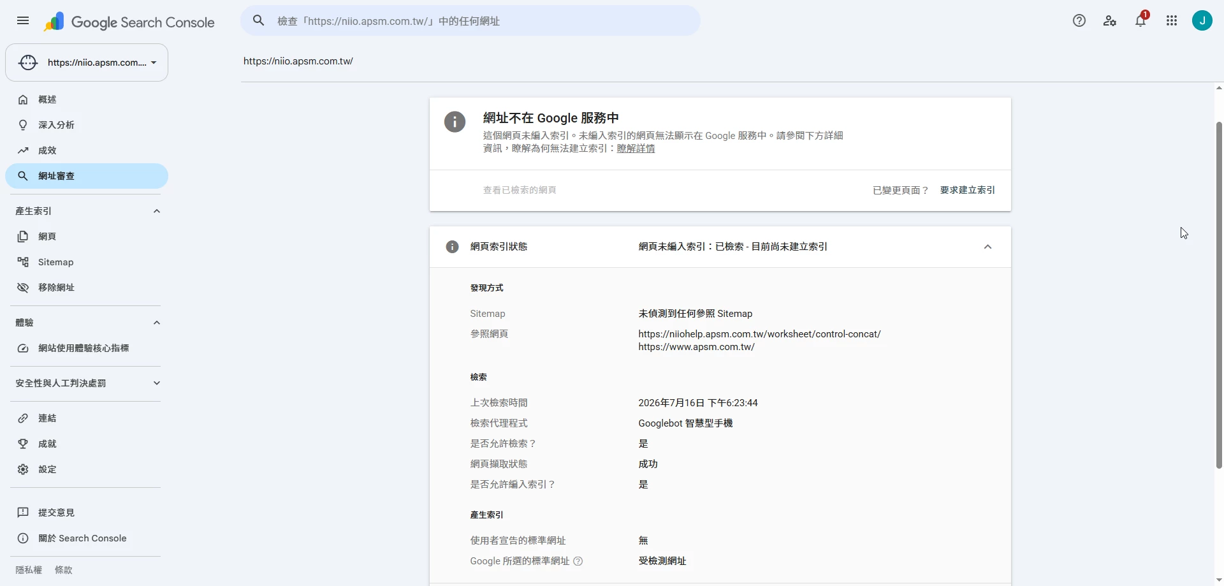The width and height of the screenshot is (1224, 586).
Task: Click the pages icon beside 網頁
Action: click(23, 237)
